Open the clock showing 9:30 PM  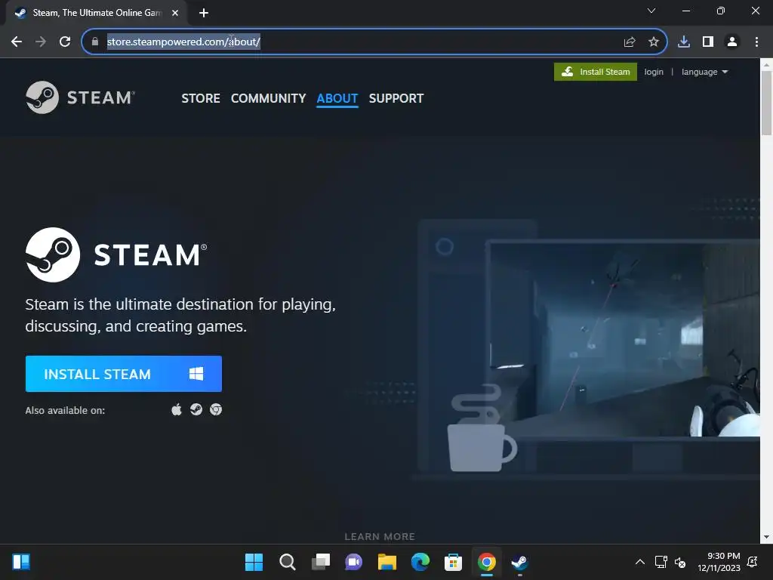[x=719, y=562]
